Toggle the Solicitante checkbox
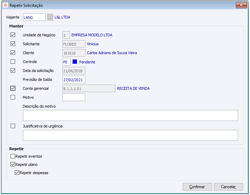This screenshot has width=250, height=195. [x=13, y=44]
